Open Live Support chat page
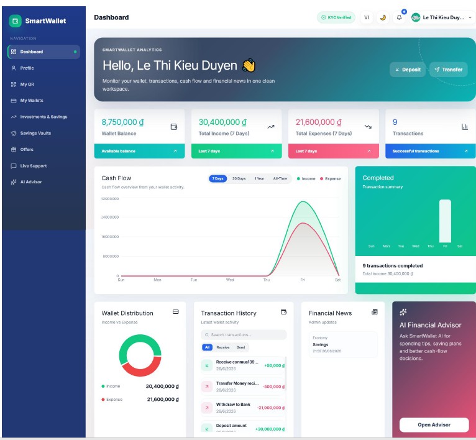This screenshot has width=476, height=440. click(43, 166)
